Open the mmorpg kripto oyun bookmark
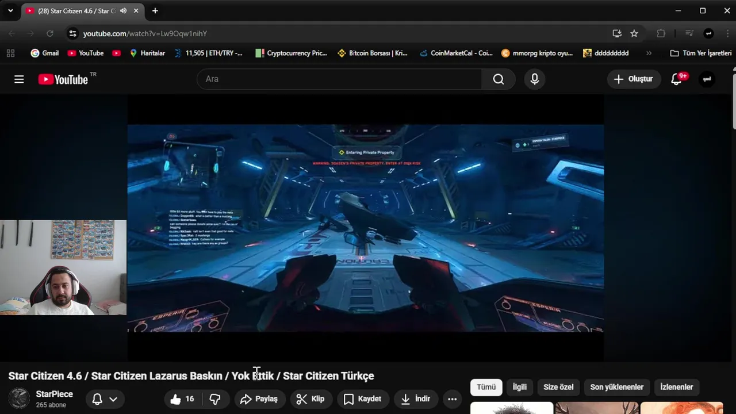 tap(537, 53)
